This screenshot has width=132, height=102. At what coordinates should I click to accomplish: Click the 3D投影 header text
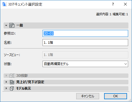point(22,76)
